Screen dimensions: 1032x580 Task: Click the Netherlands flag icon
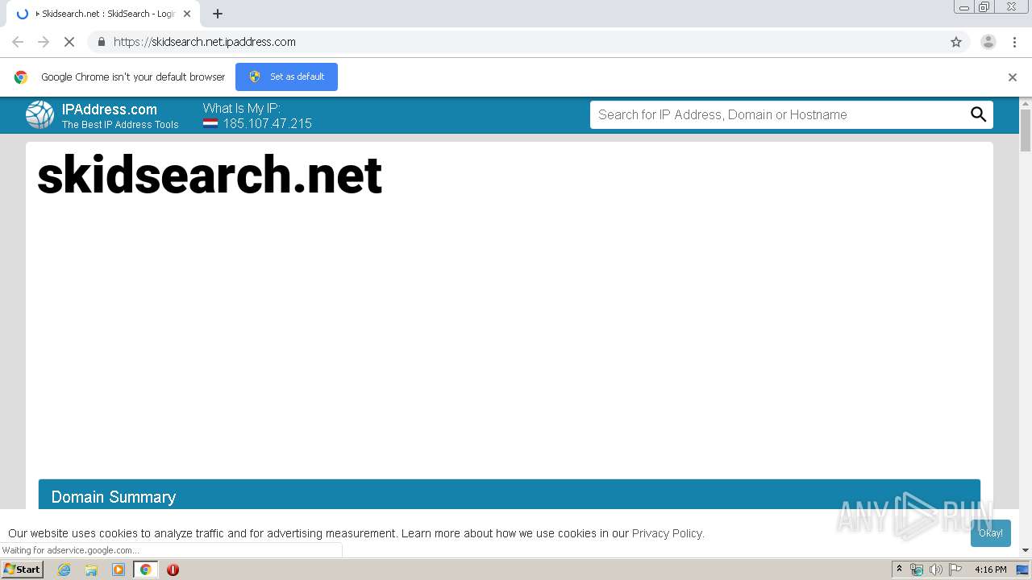[x=210, y=124]
